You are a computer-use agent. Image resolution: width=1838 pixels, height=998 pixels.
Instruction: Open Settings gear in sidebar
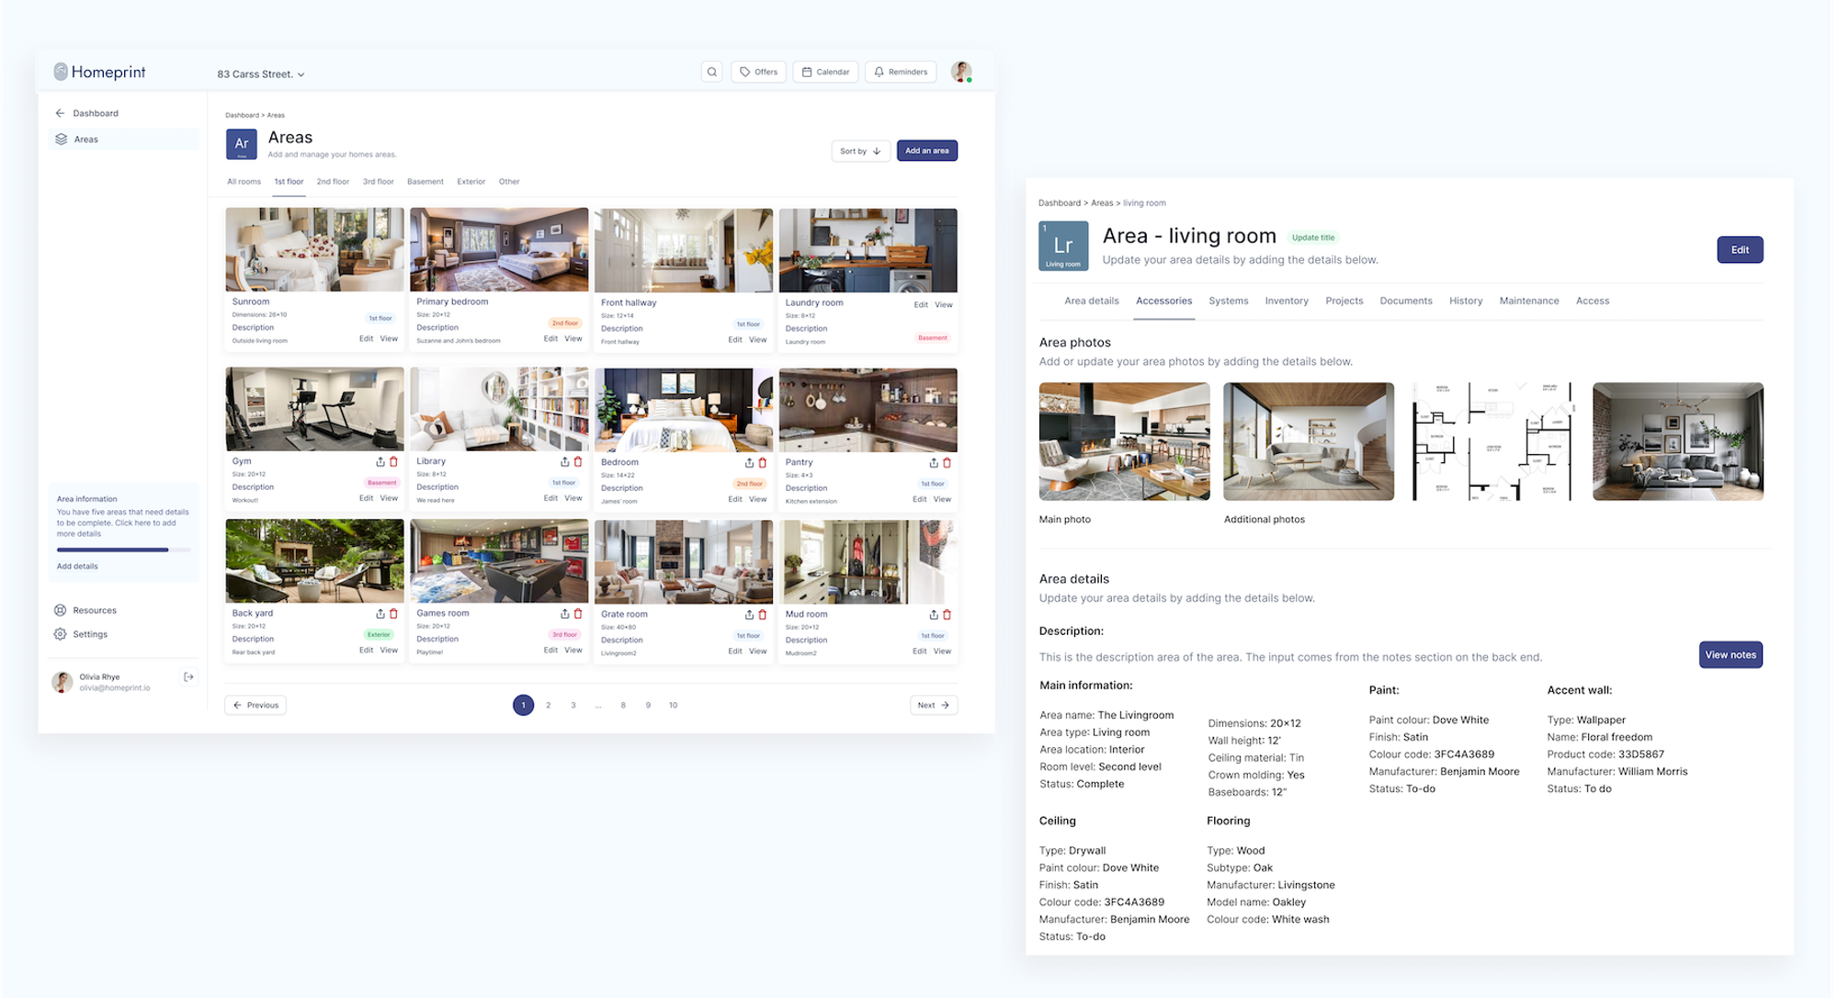click(x=61, y=634)
